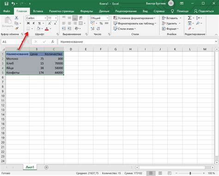Click the Поделиться share button
This screenshot has width=219, height=176.
tap(204, 11)
